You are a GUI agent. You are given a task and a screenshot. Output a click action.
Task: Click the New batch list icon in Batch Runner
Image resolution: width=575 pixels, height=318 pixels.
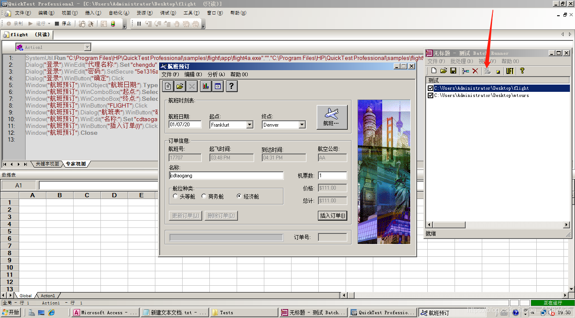point(434,71)
